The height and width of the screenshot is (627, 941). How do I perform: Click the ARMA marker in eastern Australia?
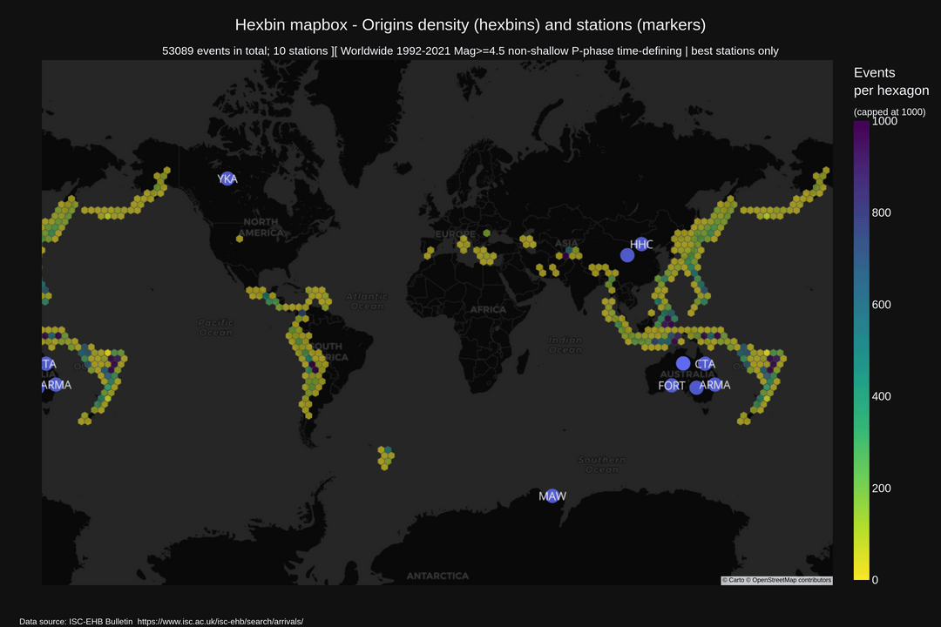point(696,388)
